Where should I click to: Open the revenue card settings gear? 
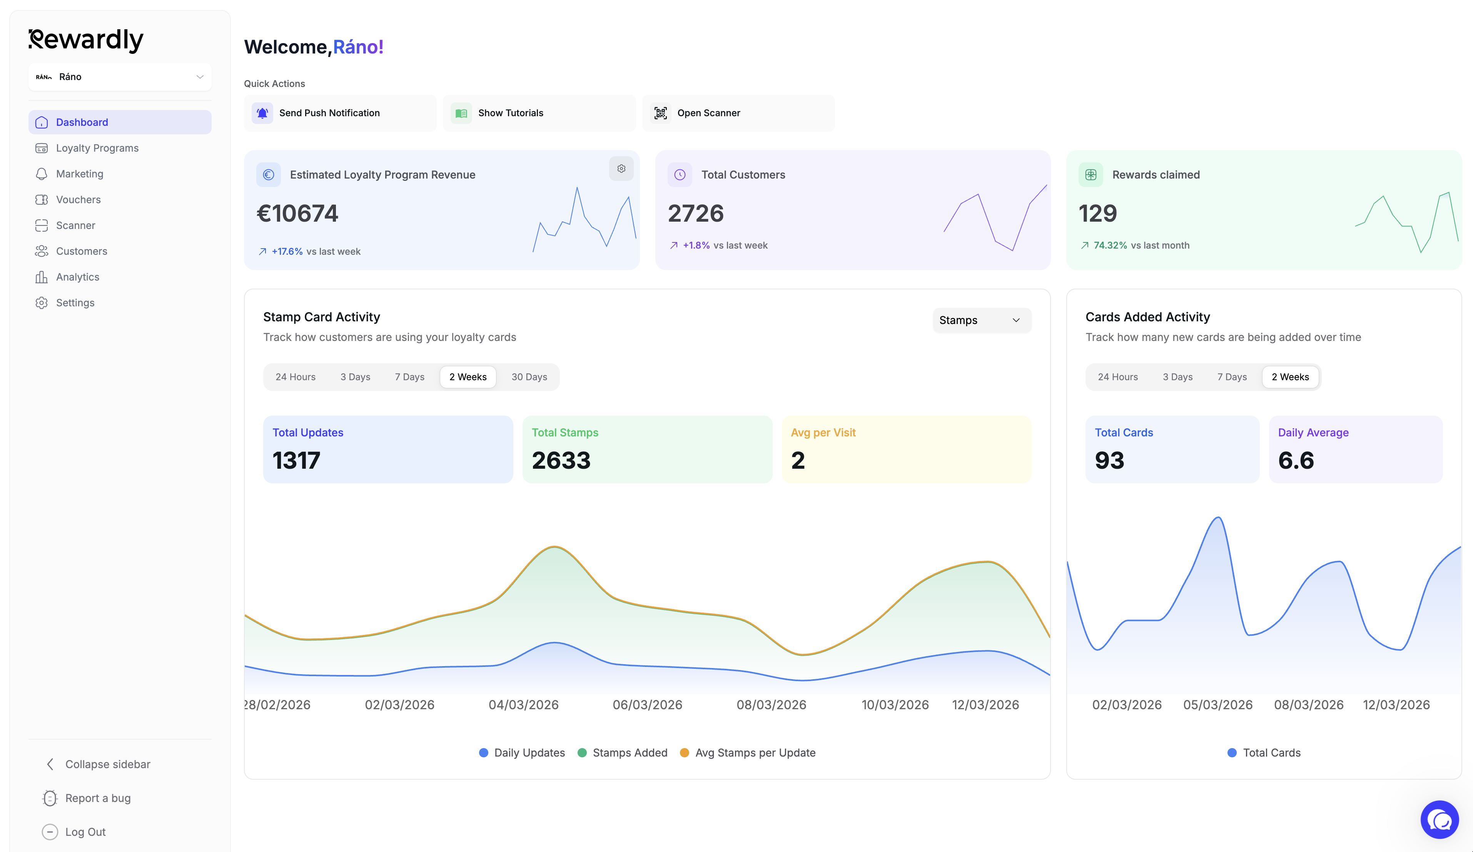(621, 169)
